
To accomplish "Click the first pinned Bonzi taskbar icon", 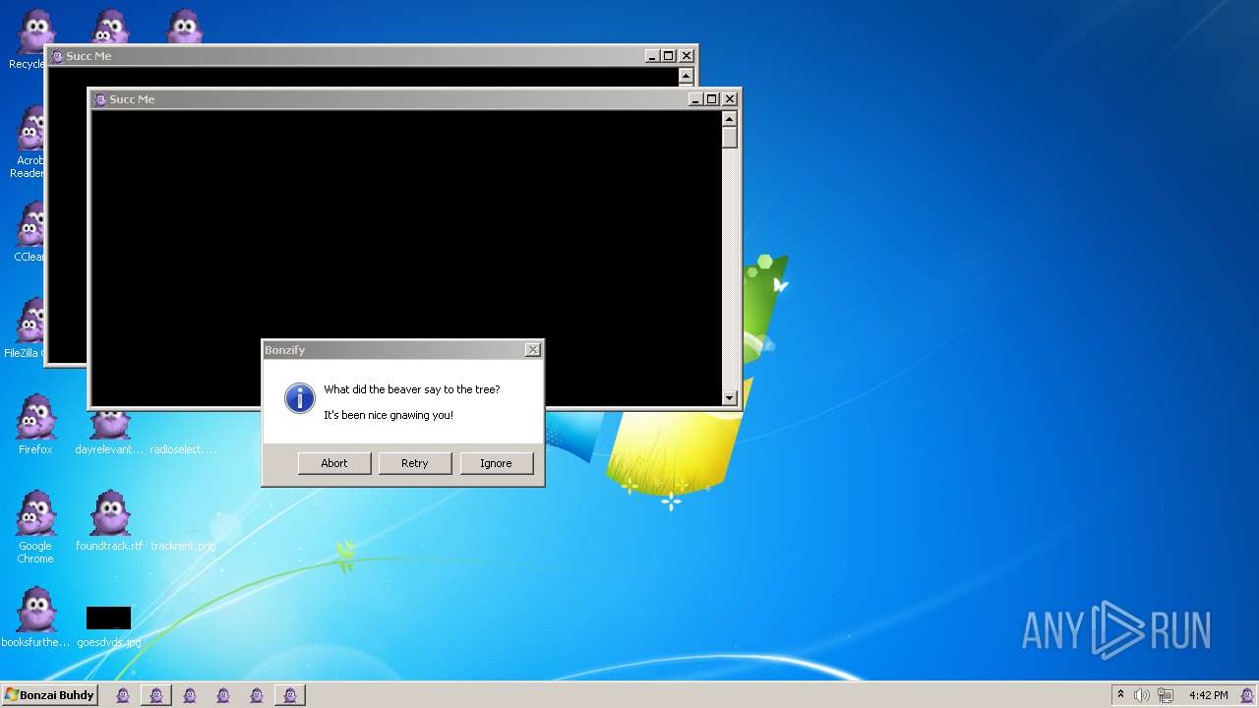I will coord(123,695).
